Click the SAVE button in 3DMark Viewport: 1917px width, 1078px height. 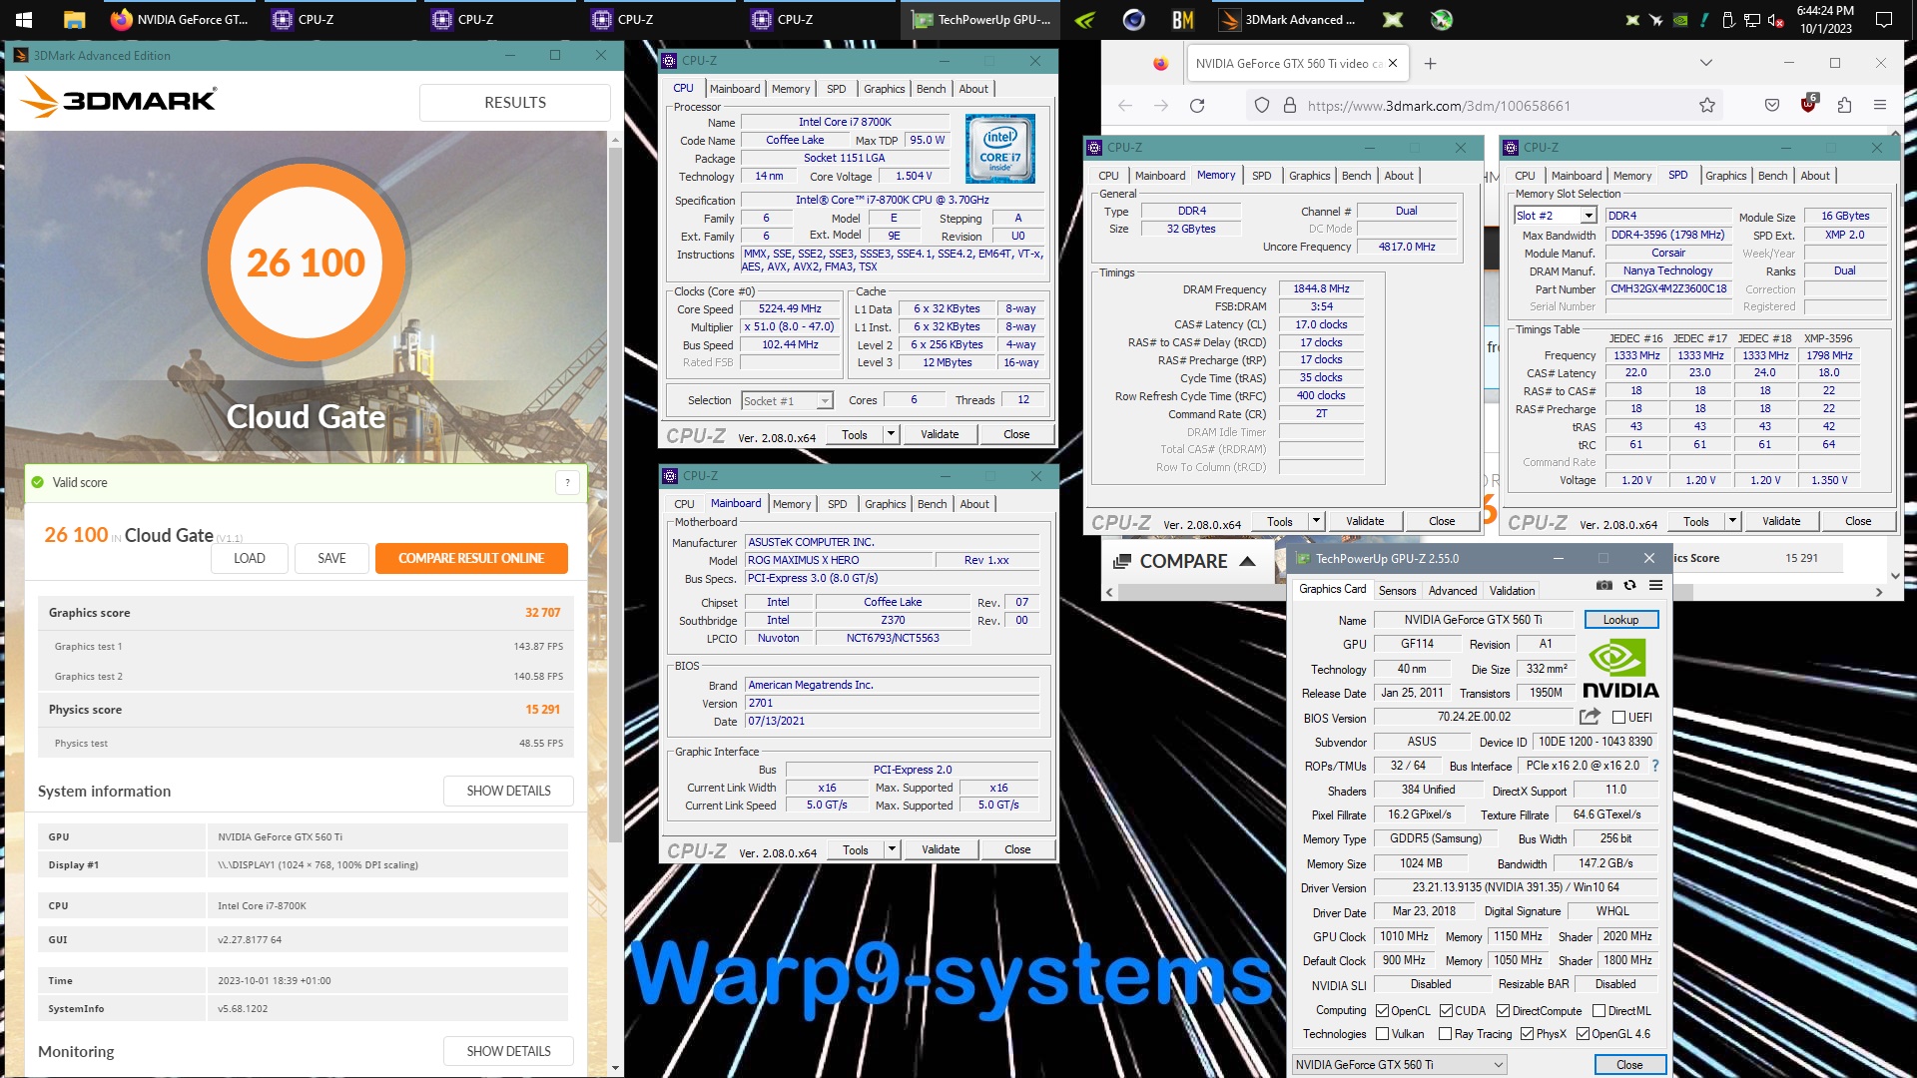(331, 558)
